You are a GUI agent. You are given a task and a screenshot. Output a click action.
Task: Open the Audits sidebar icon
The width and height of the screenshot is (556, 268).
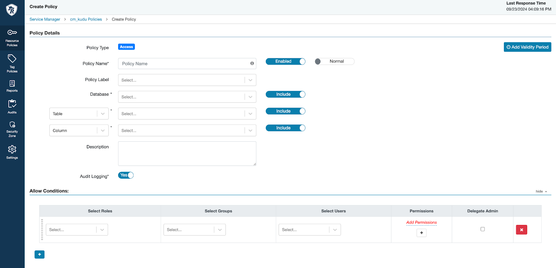tap(12, 107)
